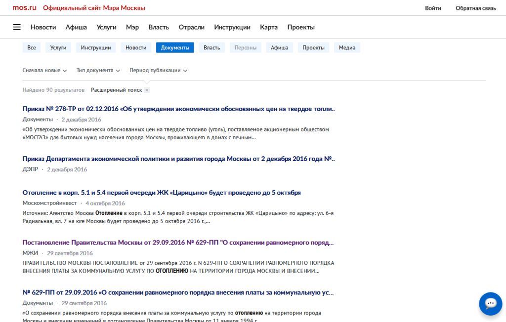Switch to the Услуги filter tab
506x322 pixels.
[x=58, y=47]
